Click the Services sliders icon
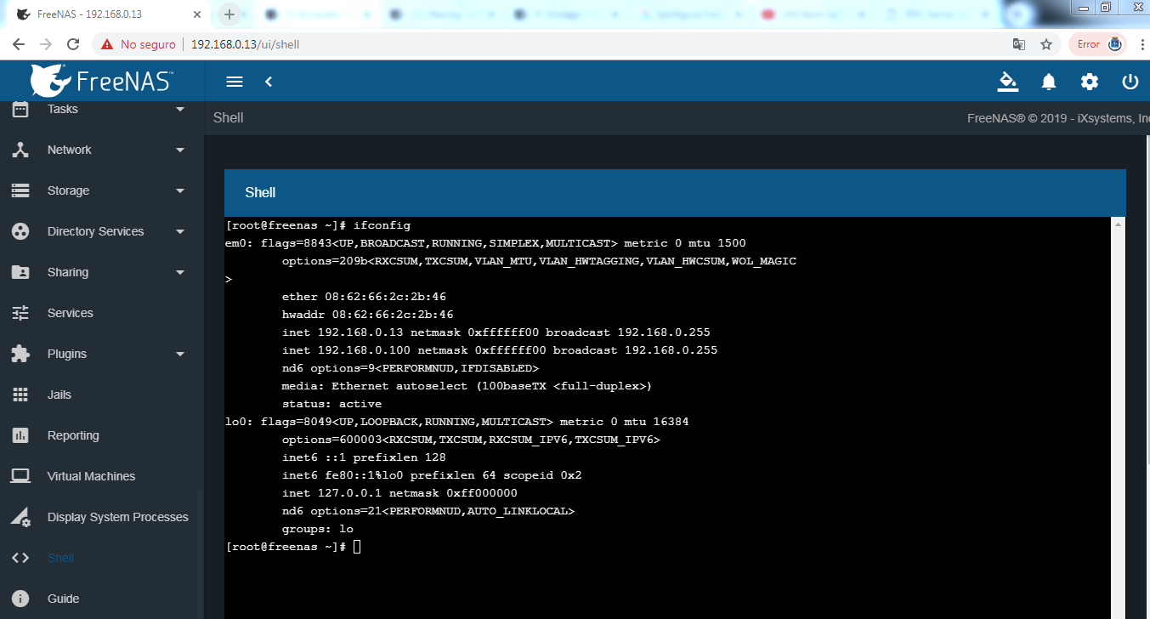The image size is (1150, 619). (20, 313)
